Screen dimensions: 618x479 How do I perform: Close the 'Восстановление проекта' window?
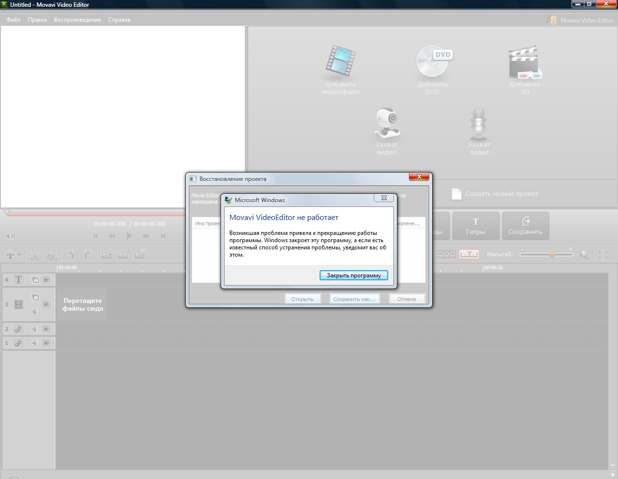[x=419, y=177]
